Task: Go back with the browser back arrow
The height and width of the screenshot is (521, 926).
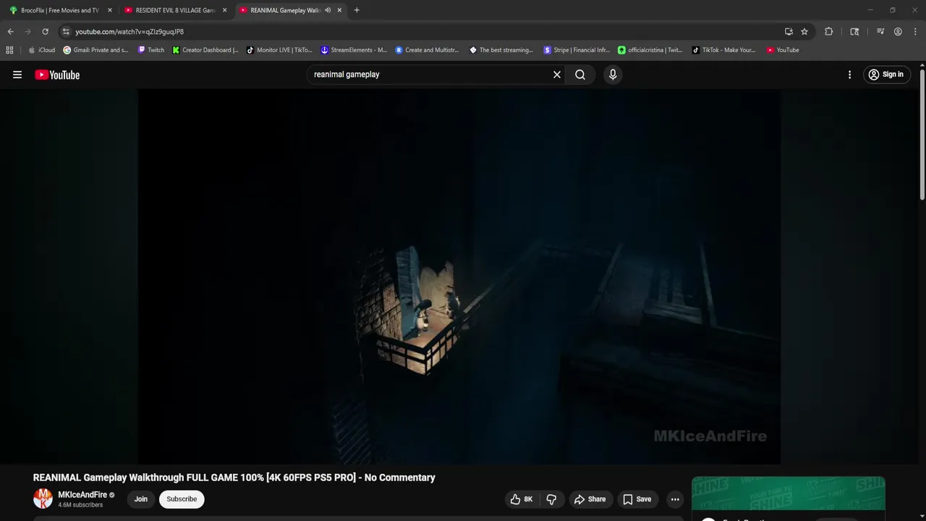Action: pyautogui.click(x=10, y=32)
